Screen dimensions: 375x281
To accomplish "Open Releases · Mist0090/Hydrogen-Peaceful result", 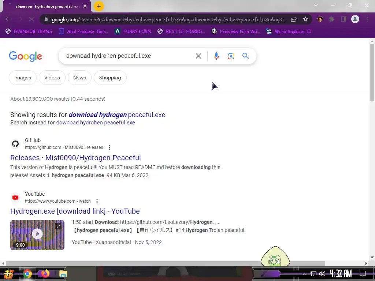I will (75, 158).
